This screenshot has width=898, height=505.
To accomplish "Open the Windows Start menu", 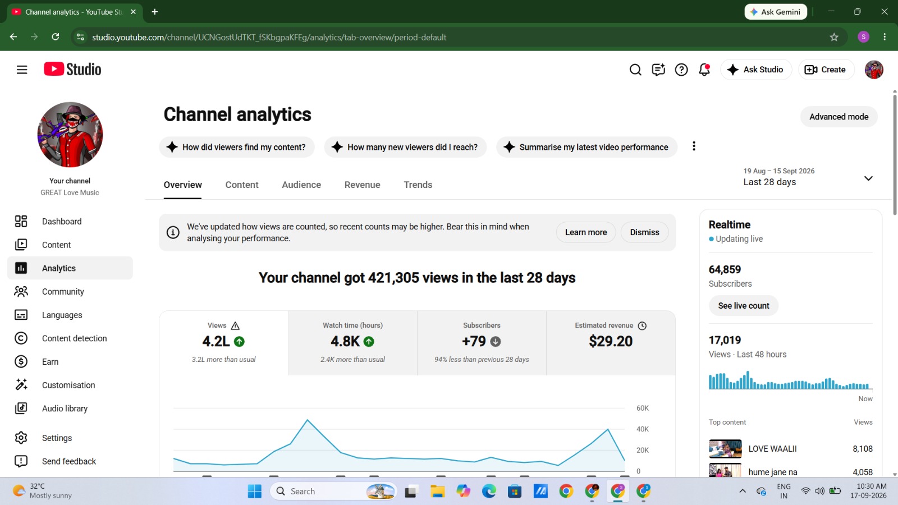I will (x=255, y=492).
